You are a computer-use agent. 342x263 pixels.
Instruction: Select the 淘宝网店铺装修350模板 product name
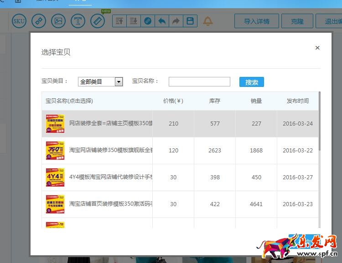tap(110, 151)
